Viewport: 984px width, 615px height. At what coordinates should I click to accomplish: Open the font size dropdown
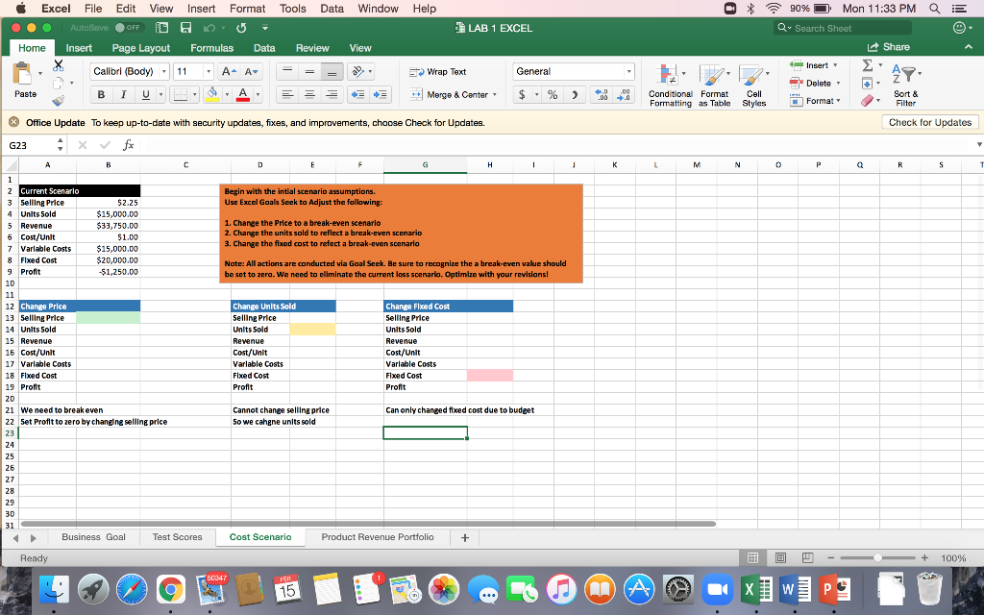[x=193, y=71]
